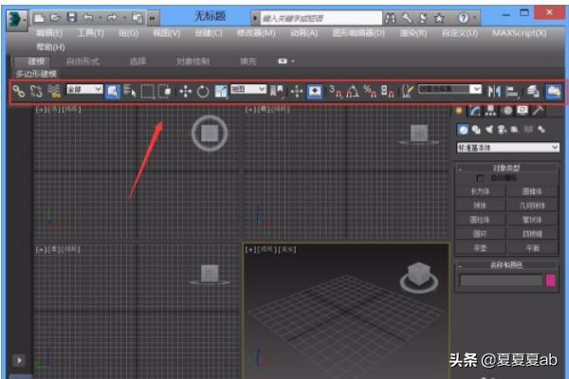Screen dimensions: 569x379
Task: Click the Mirror tool icon
Action: pos(493,91)
